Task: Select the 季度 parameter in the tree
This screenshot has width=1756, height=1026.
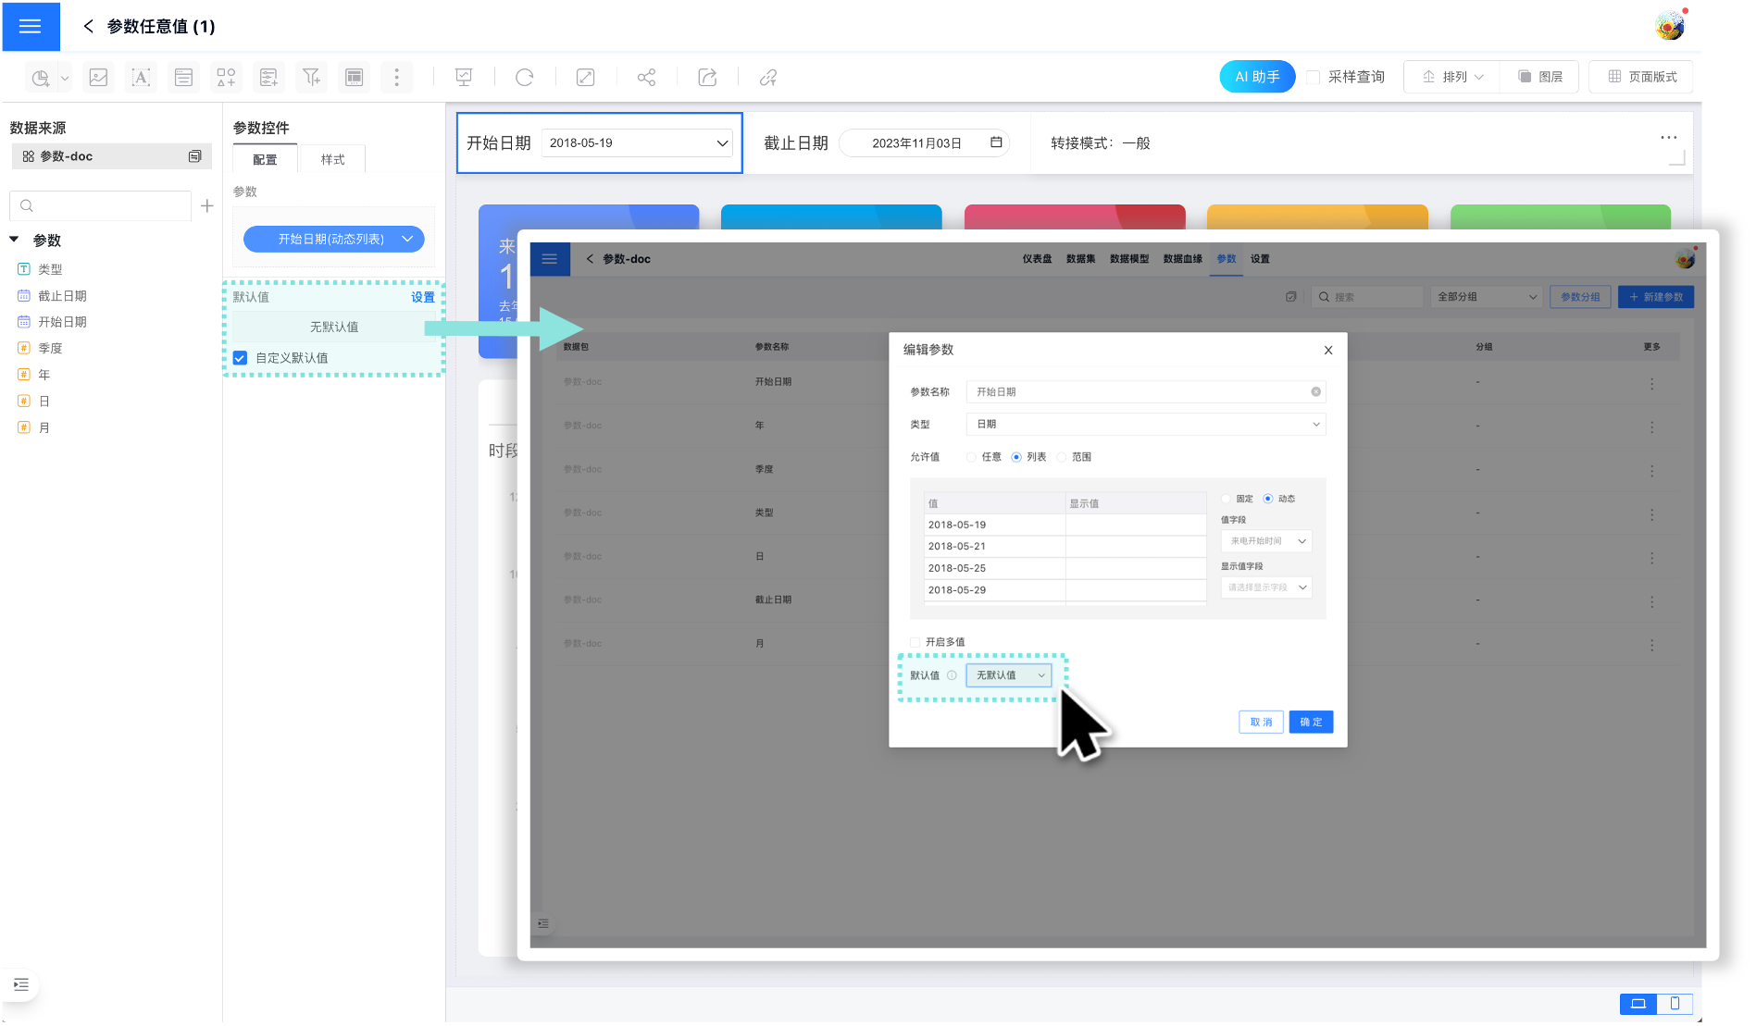Action: (50, 349)
